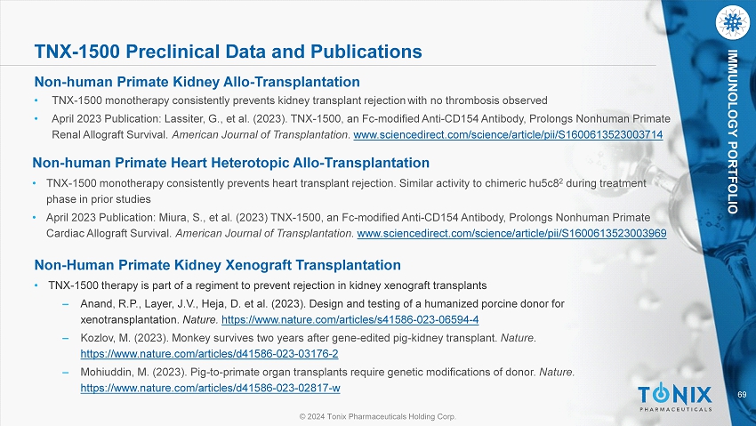Screen dimensions: 756x426
Task: Select the slide title TNX-1500 Preclinical Data and Publications
Action: click(227, 45)
